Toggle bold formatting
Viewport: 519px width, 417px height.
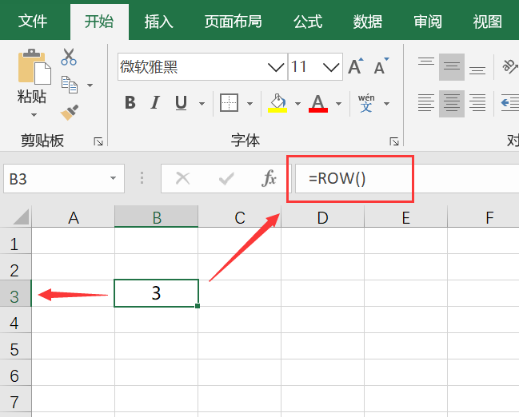[x=130, y=102]
